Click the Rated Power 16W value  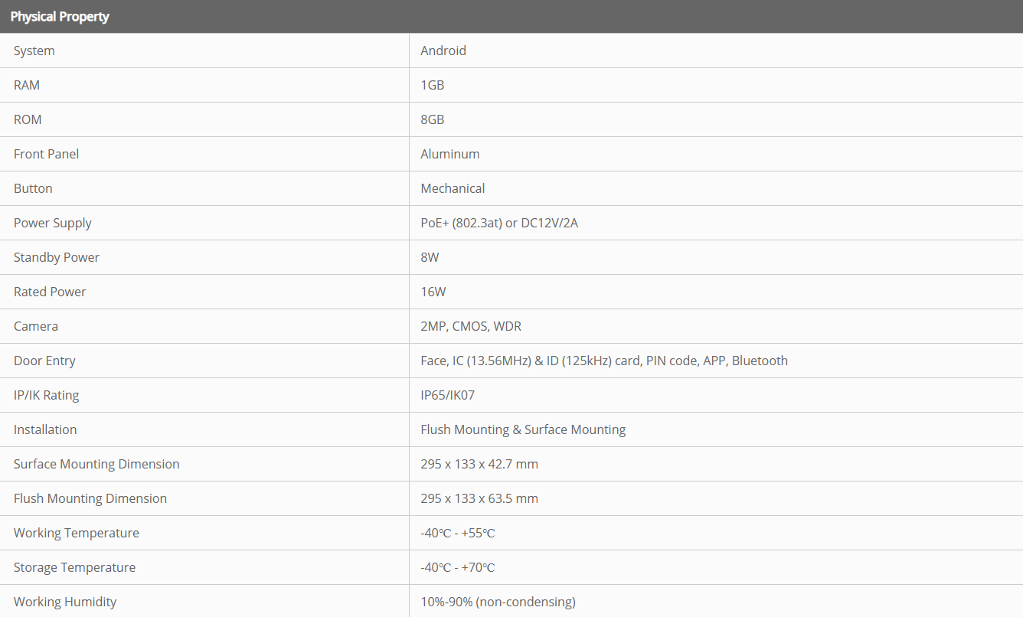(433, 292)
